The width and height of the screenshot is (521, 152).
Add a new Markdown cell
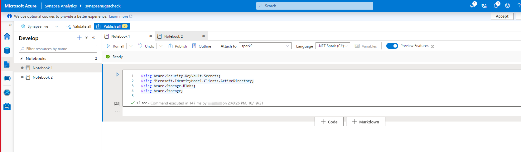click(x=366, y=122)
